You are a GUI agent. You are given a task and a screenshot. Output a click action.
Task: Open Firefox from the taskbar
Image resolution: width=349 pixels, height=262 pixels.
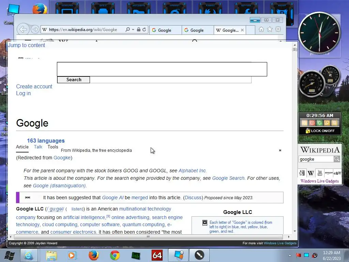coord(94,255)
